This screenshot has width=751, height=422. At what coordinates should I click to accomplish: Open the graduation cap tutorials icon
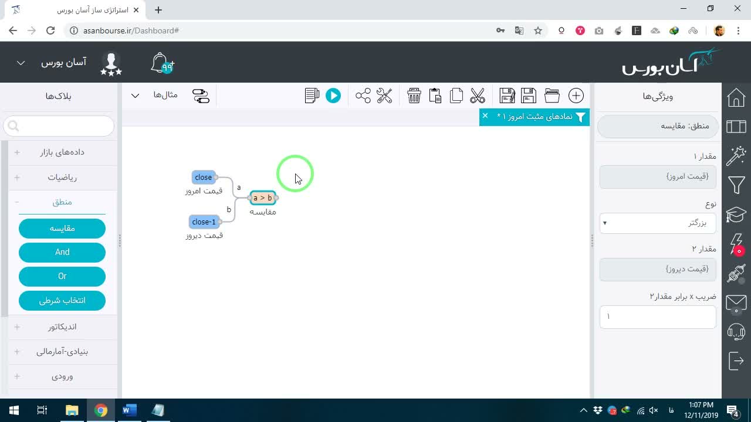[736, 215]
